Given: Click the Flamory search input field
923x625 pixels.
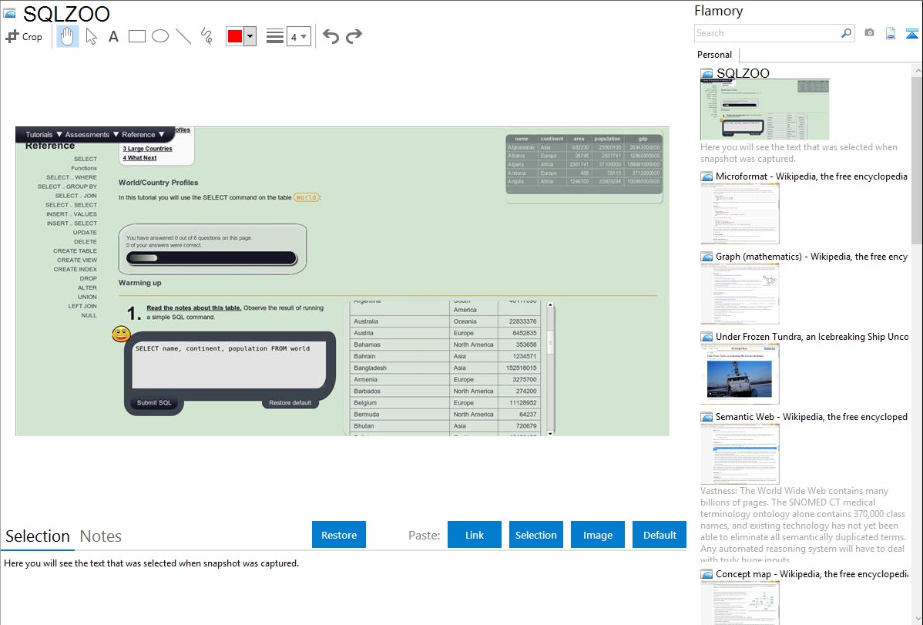Looking at the screenshot, I should pyautogui.click(x=767, y=33).
